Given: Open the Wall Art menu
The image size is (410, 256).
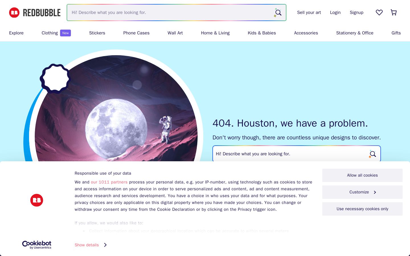Looking at the screenshot, I should pos(175,33).
